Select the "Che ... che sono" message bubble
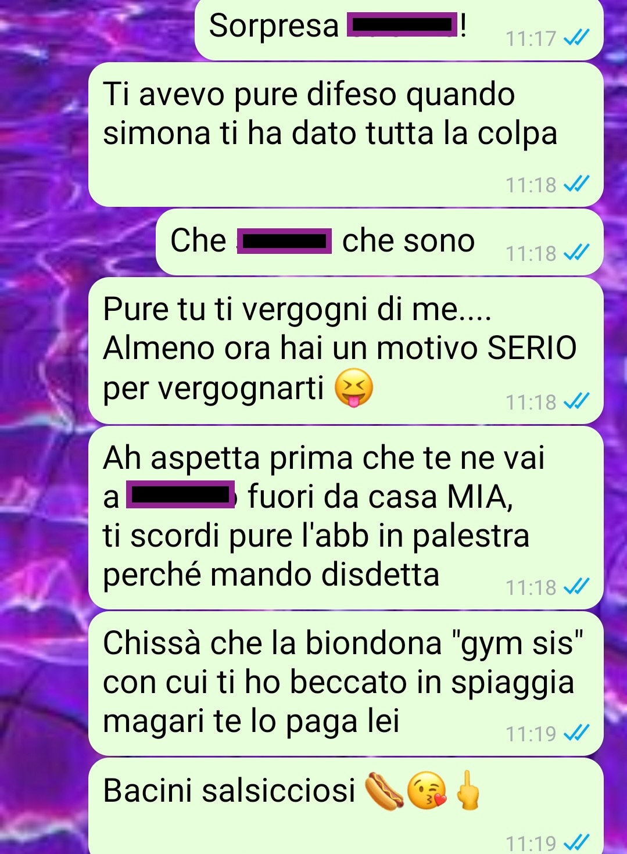627x854 pixels. 379,242
